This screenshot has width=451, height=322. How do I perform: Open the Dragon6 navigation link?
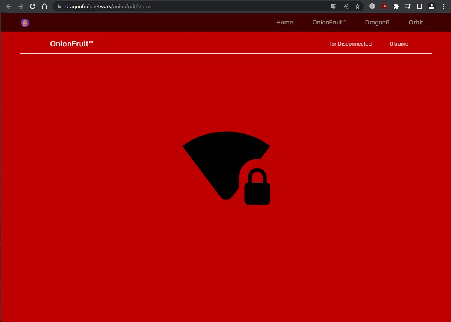point(377,23)
